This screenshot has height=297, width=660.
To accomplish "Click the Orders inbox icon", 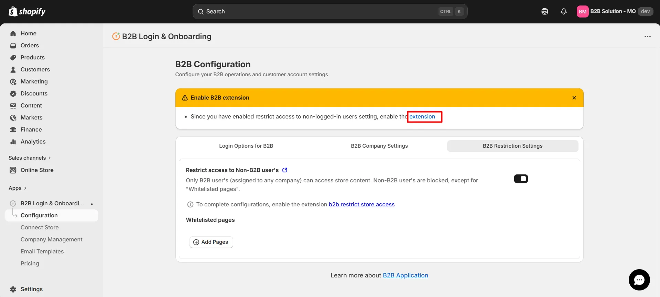I will pos(13,45).
